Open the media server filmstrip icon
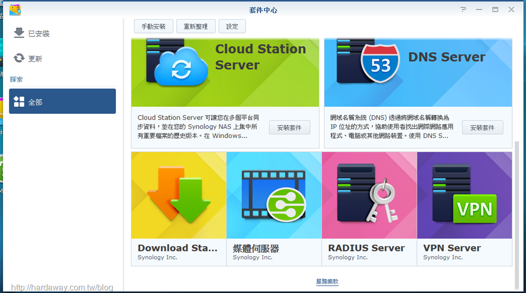 (274, 196)
